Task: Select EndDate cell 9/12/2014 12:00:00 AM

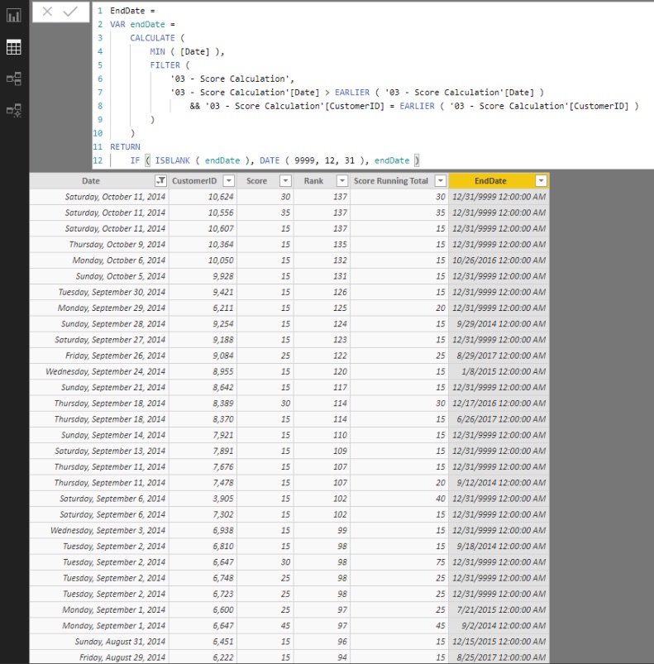Action: (499, 483)
